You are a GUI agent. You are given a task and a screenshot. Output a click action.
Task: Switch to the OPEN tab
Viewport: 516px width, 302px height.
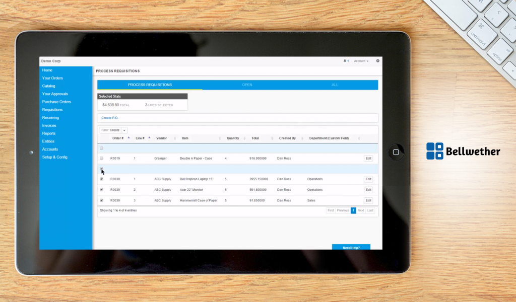(247, 85)
